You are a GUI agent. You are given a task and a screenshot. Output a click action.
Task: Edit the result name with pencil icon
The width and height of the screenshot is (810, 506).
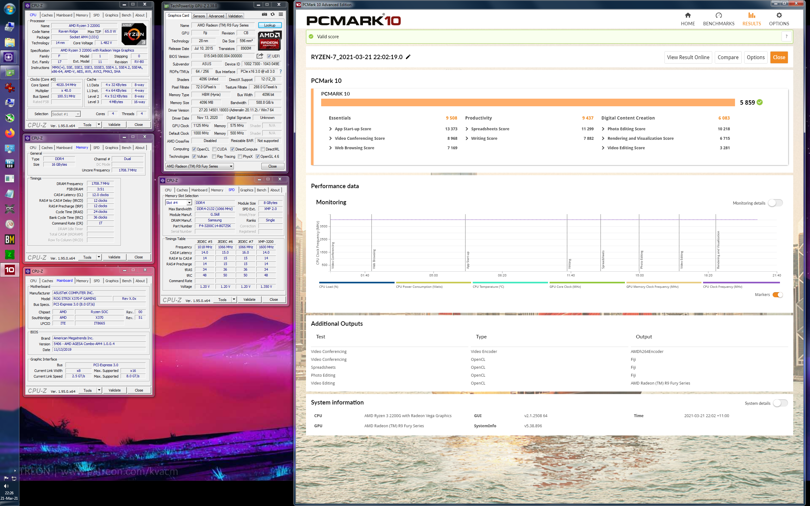click(408, 57)
